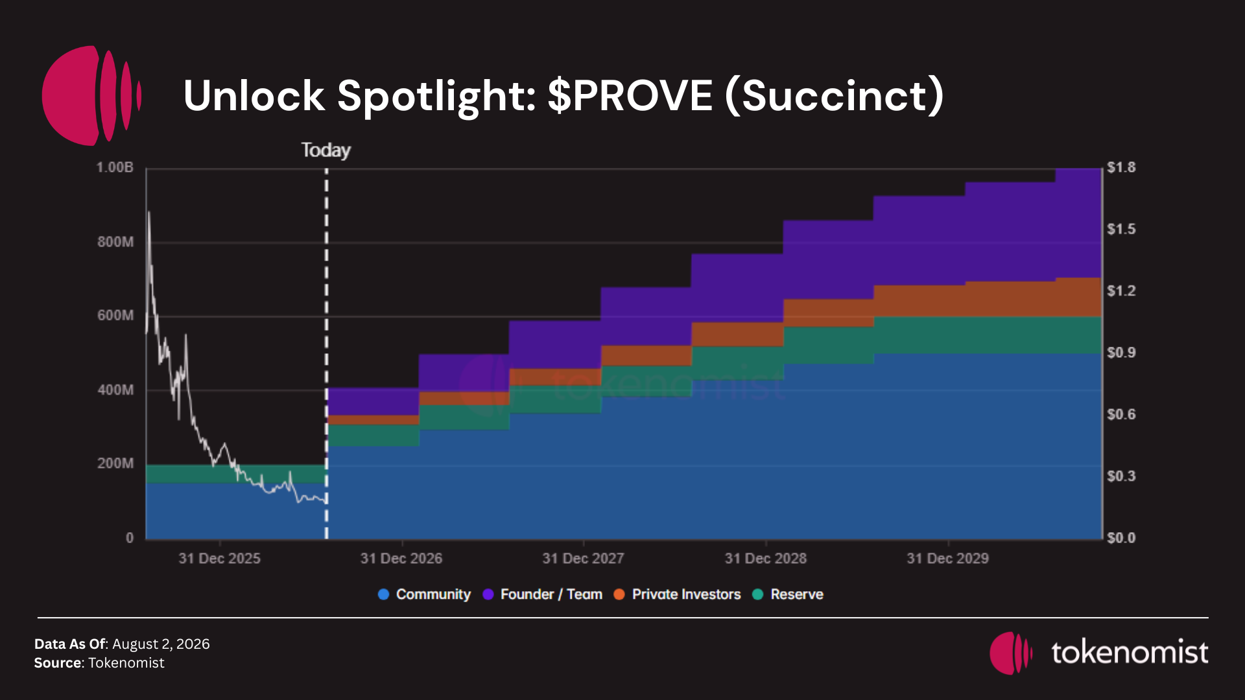Click the $1.2 price axis label
The width and height of the screenshot is (1245, 700).
click(1121, 291)
